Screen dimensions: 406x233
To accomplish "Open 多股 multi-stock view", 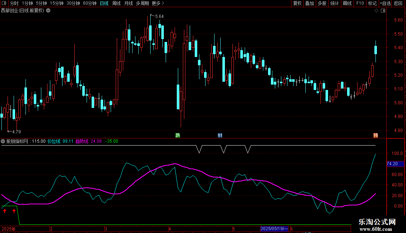I will click(322, 3).
